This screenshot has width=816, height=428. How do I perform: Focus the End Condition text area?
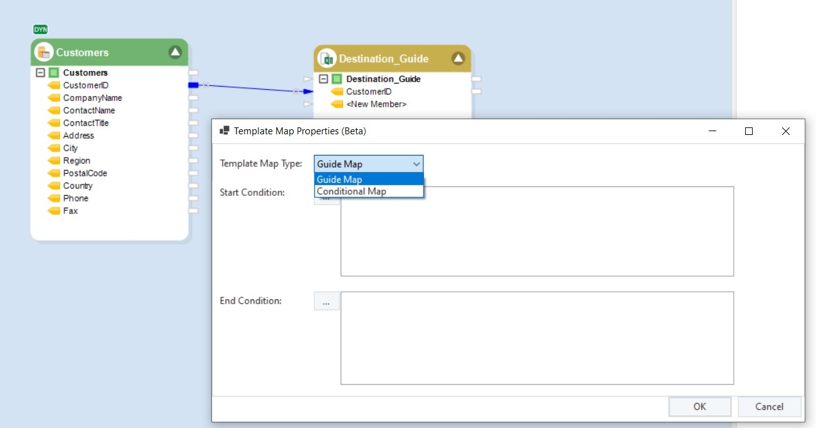click(x=537, y=338)
